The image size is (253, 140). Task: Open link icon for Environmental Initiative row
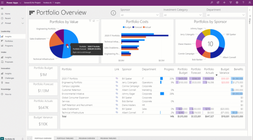pyautogui.click(x=117, y=93)
